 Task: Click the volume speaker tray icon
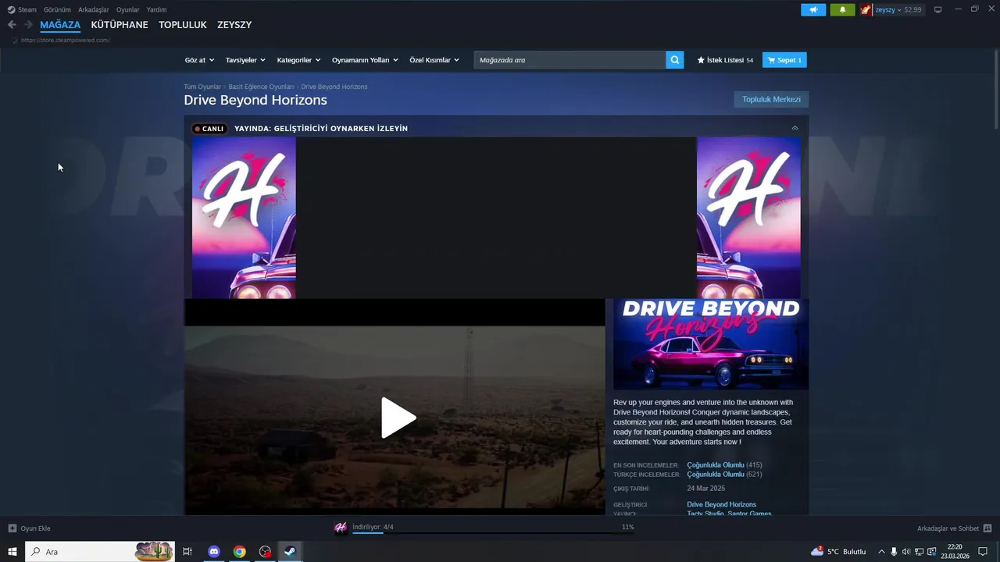click(x=906, y=552)
